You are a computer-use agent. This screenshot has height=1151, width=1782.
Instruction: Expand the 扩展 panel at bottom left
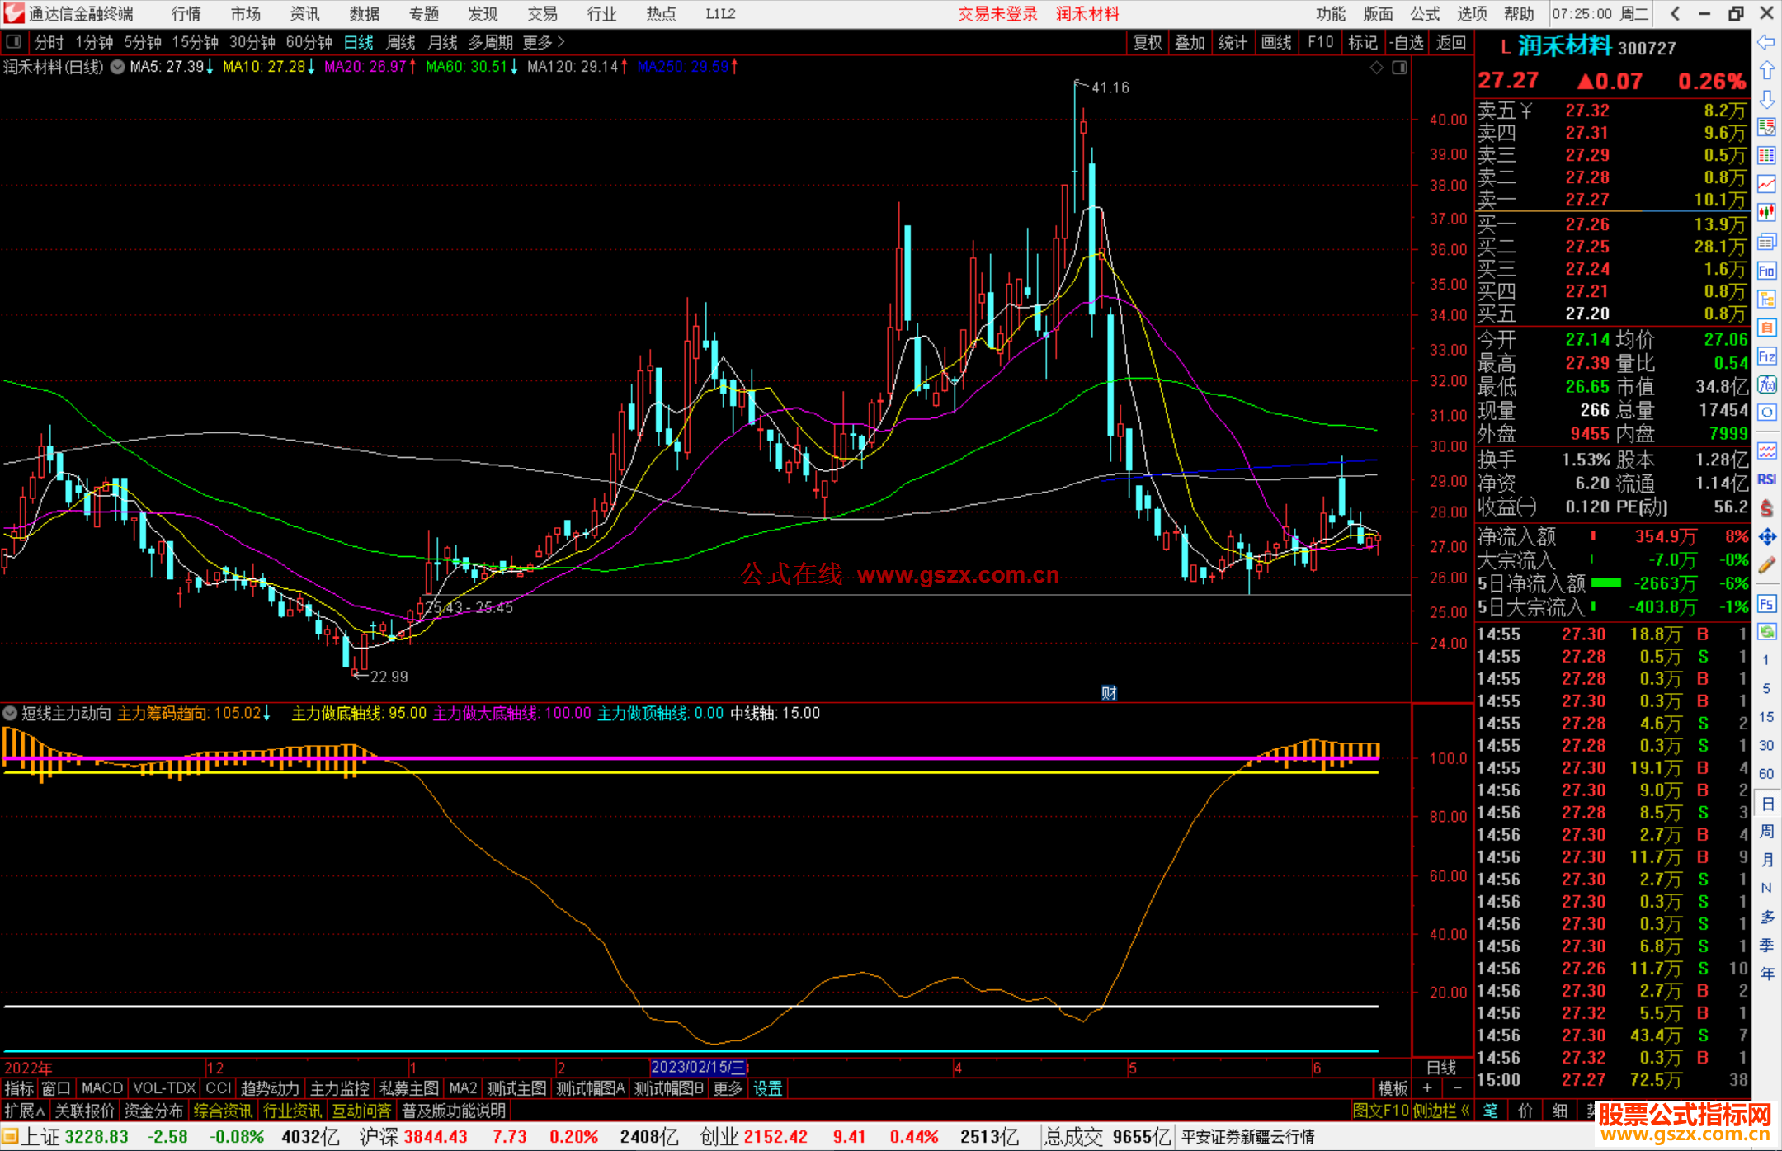[x=24, y=1111]
